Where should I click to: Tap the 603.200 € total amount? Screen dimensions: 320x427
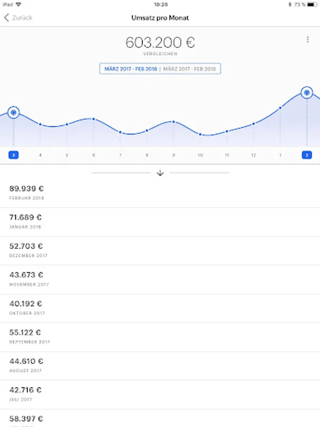(160, 43)
